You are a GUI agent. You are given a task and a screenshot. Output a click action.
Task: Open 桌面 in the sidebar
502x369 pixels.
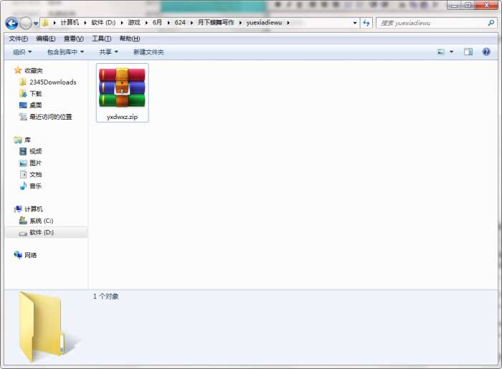36,105
